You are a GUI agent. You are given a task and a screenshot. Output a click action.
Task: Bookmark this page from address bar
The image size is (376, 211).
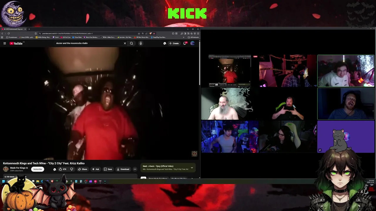tap(36, 33)
